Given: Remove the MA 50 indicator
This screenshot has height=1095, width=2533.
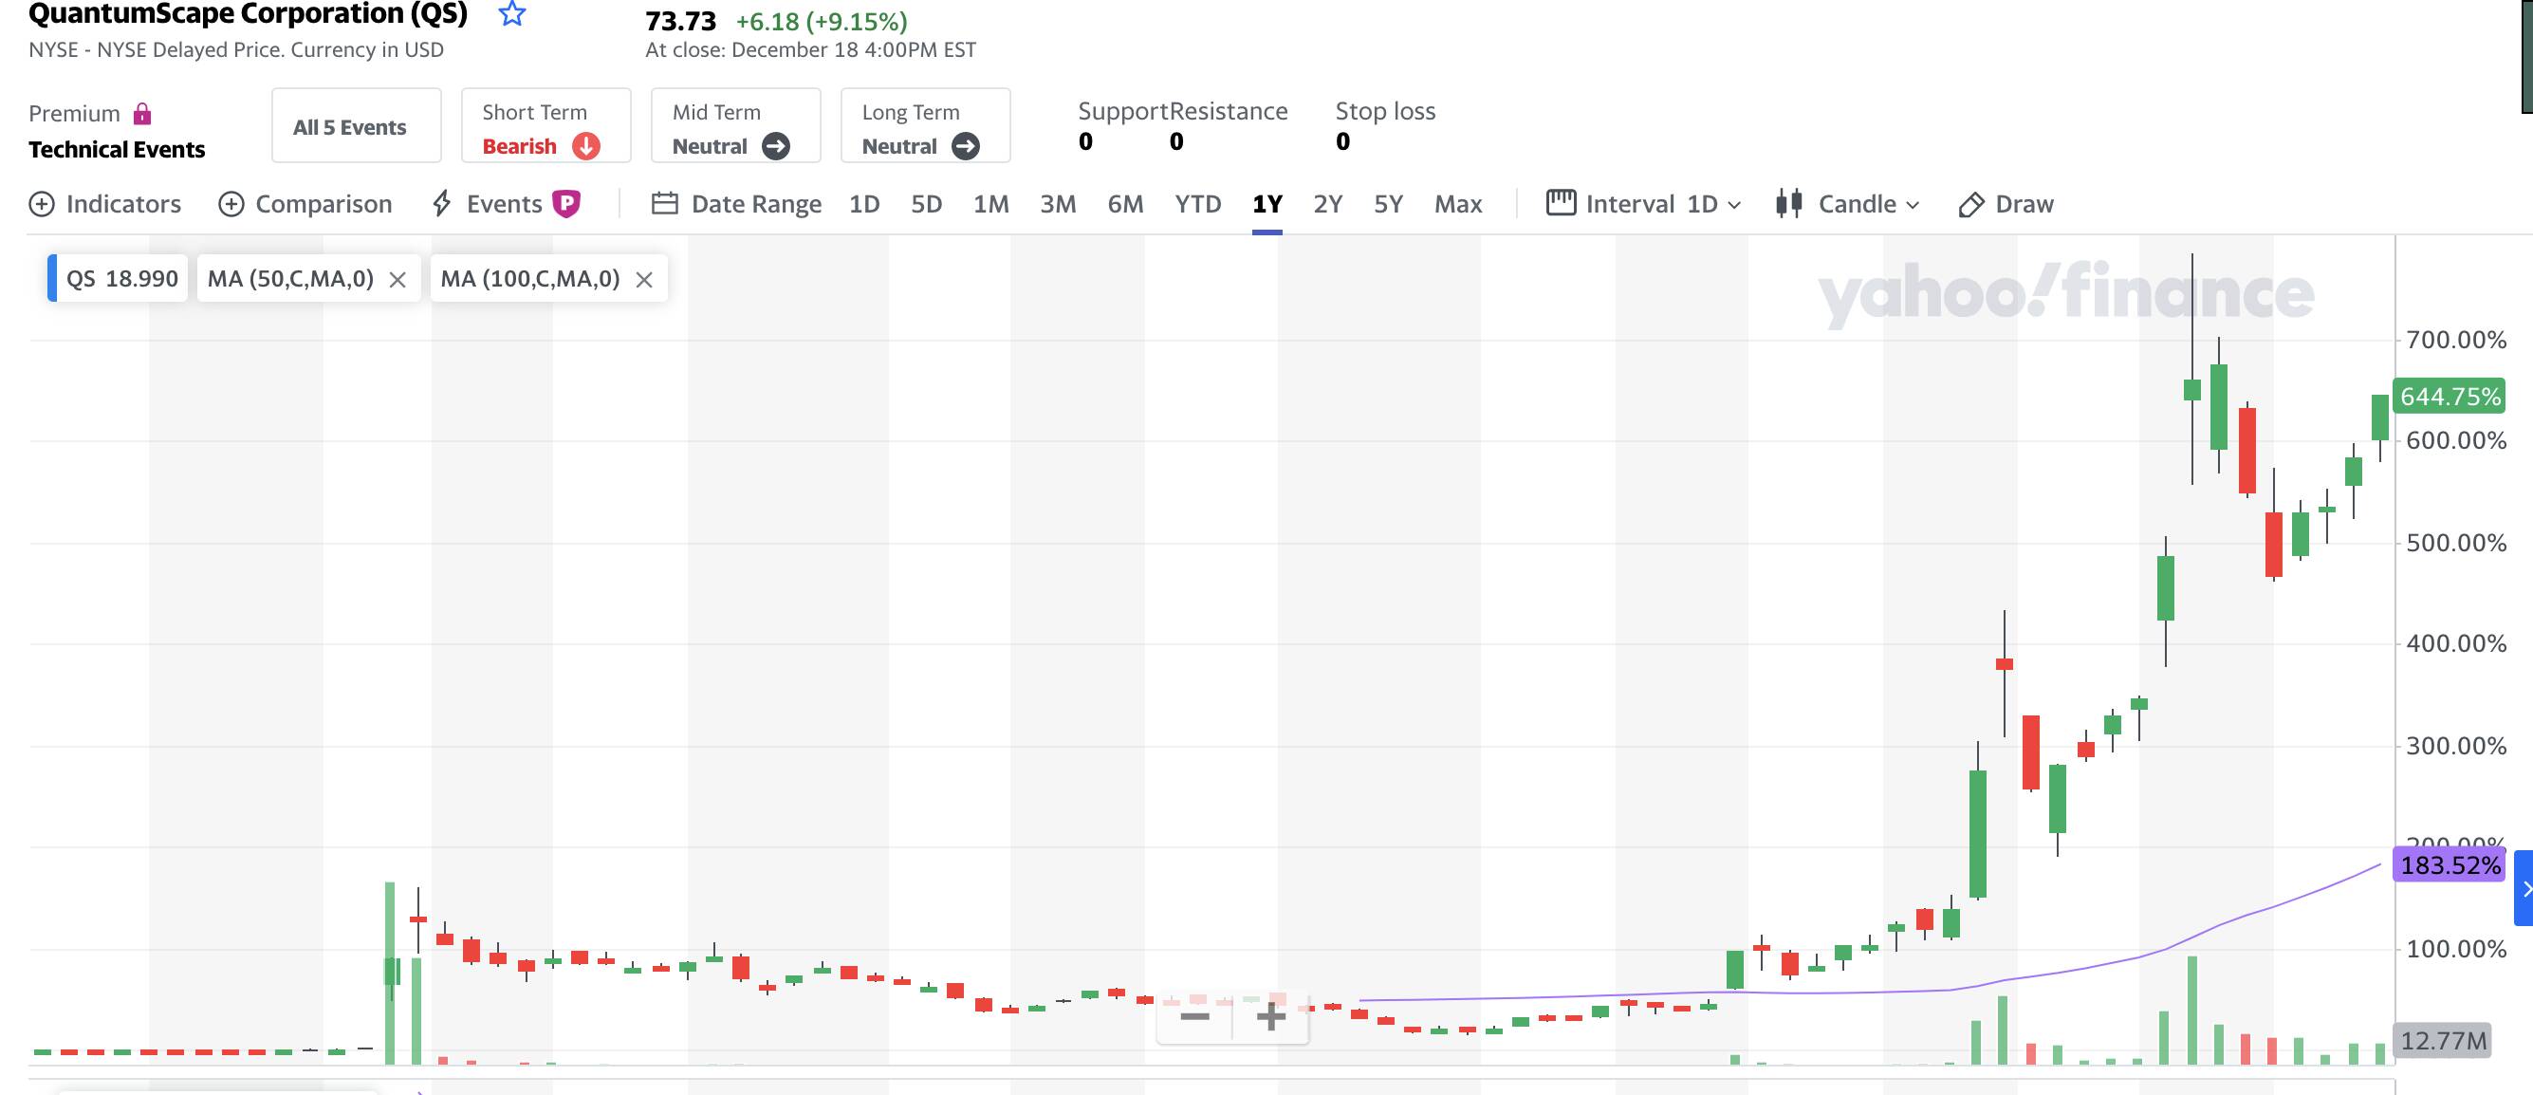Looking at the screenshot, I should [398, 280].
